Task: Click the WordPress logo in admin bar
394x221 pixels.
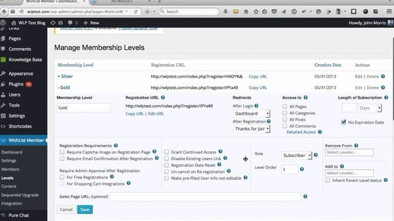Action: click(3, 23)
